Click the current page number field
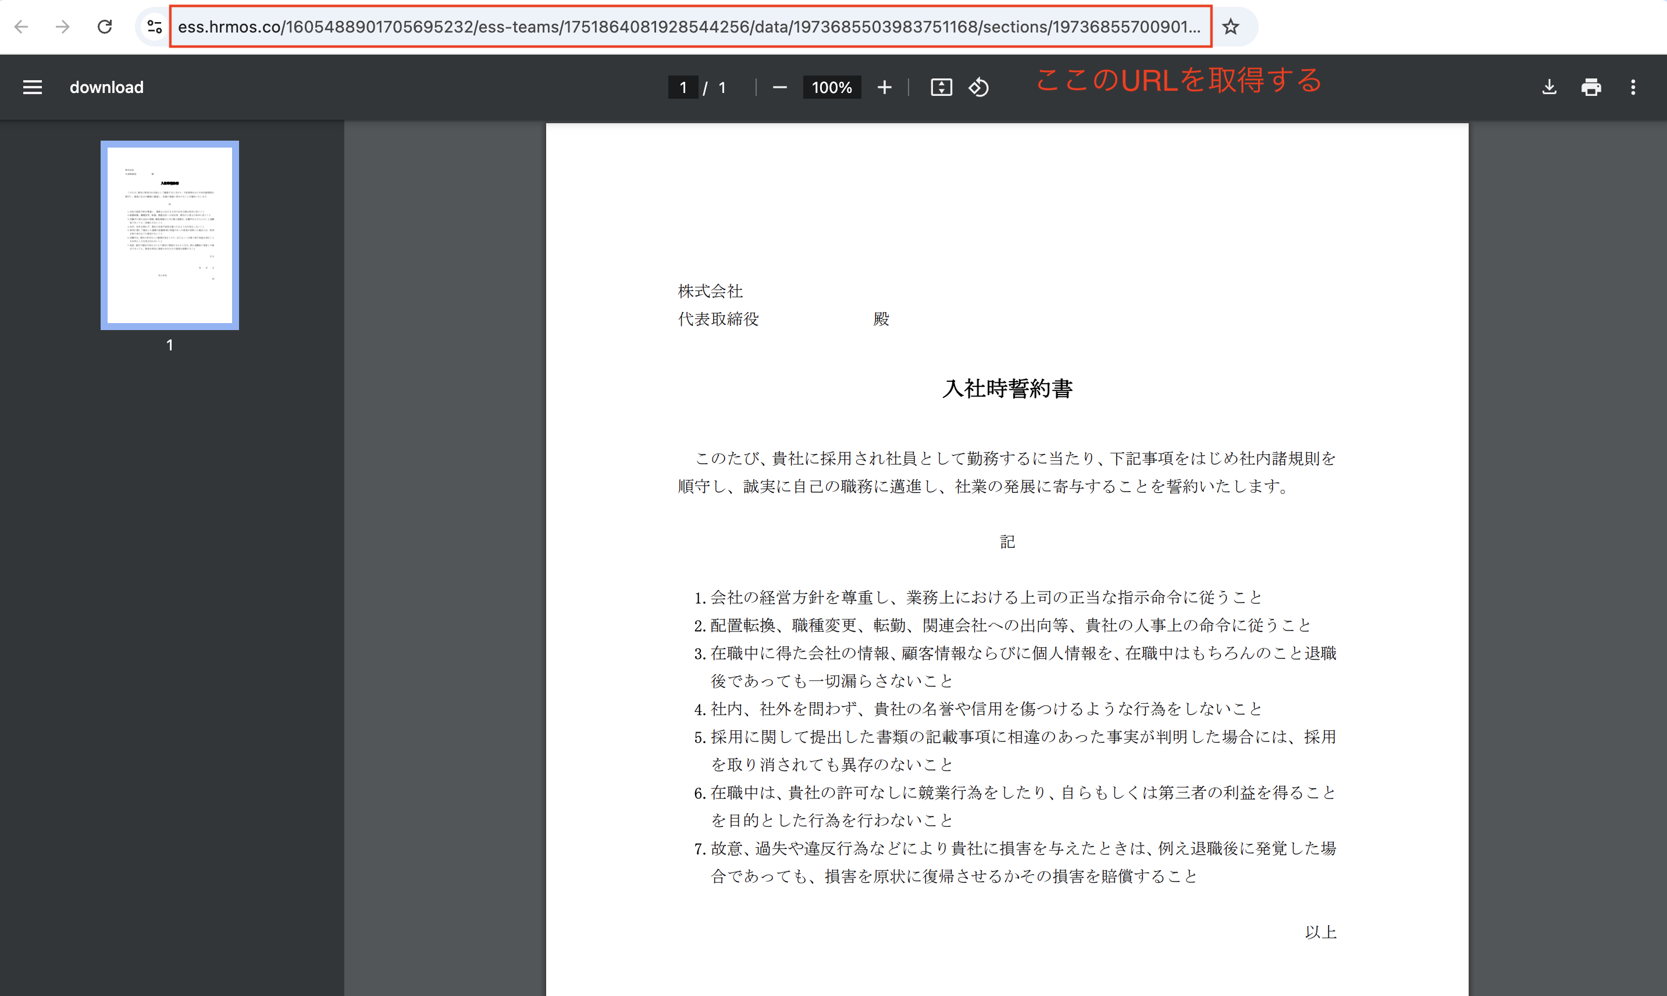Screen dimensions: 1667x996 (683, 87)
